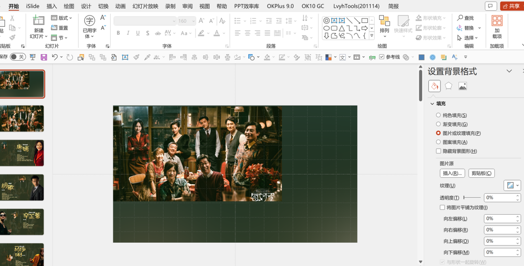Click the transparency (透明度) slider
Screen dimensions: 524x266
click(472, 198)
